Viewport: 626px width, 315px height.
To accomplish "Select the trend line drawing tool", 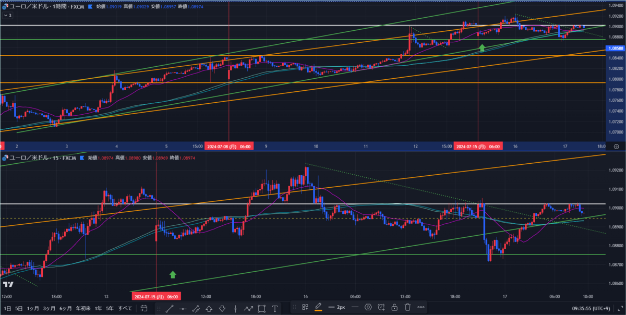I will tap(170, 308).
